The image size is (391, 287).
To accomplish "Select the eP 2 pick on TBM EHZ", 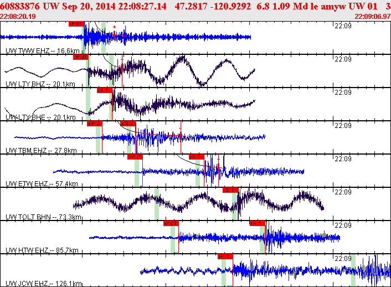I will click(95, 124).
